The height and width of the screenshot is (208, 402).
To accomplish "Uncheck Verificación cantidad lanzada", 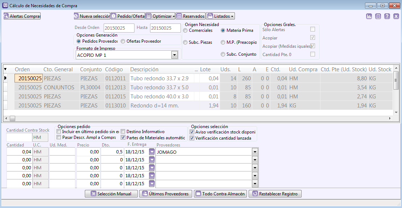I will pyautogui.click(x=192, y=138).
